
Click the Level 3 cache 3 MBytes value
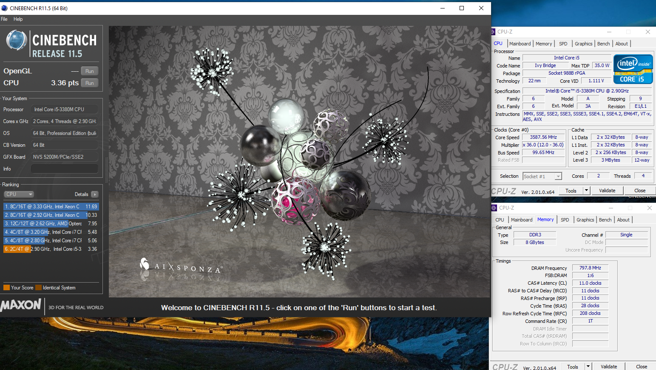[611, 160]
